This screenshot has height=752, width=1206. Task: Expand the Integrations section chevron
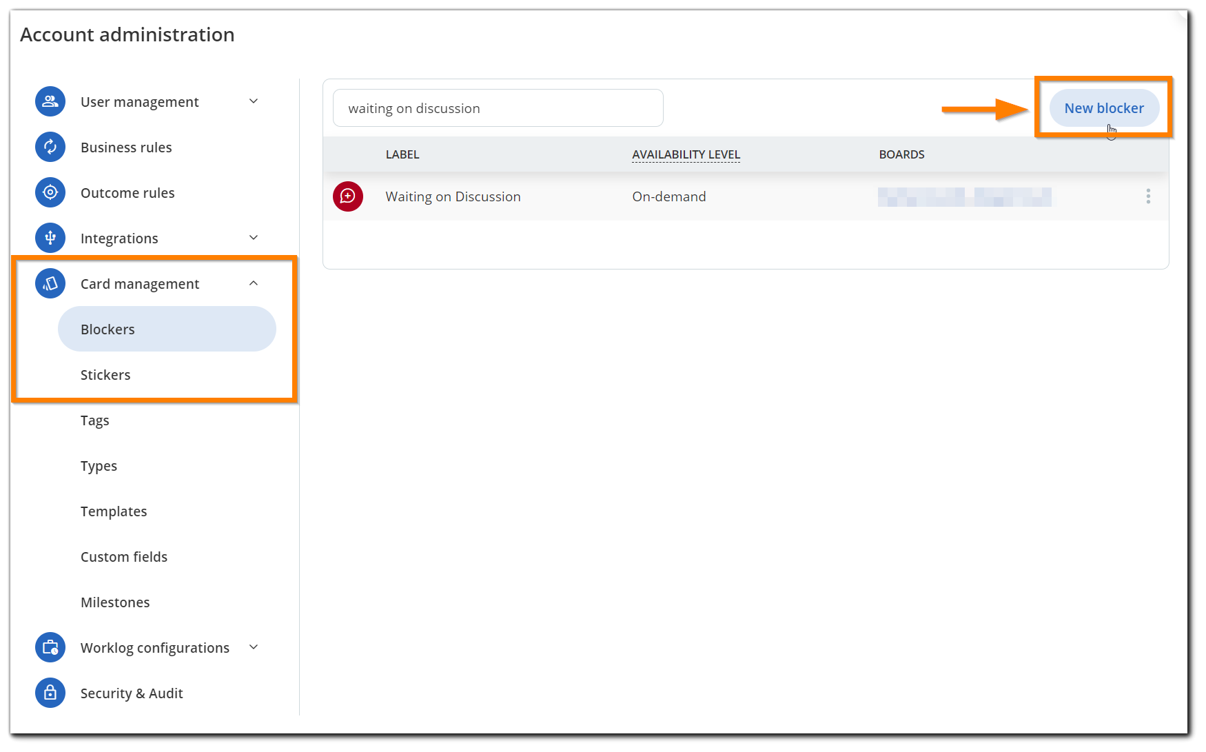[x=254, y=238]
